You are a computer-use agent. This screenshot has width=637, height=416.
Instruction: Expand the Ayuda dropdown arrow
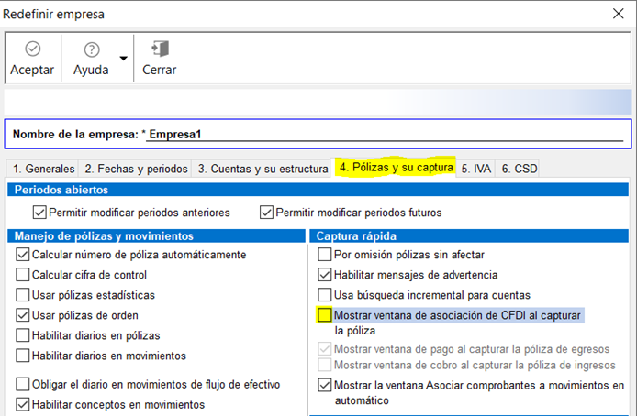123,59
